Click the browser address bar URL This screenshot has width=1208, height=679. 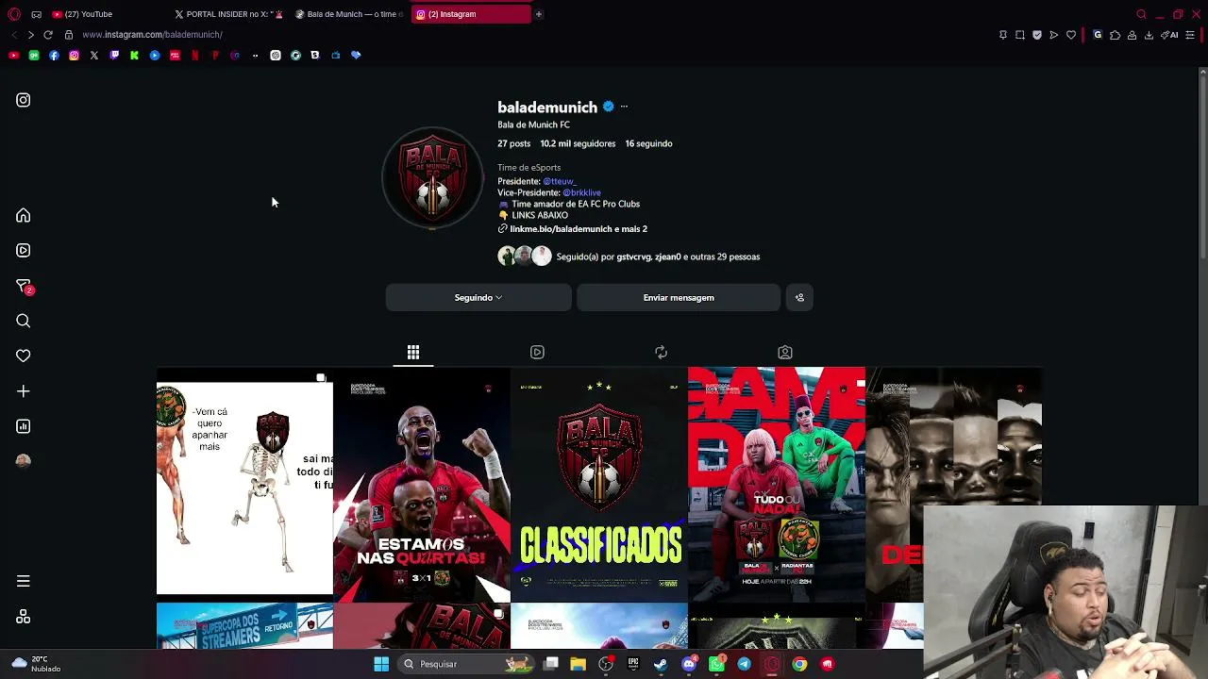pos(152,35)
